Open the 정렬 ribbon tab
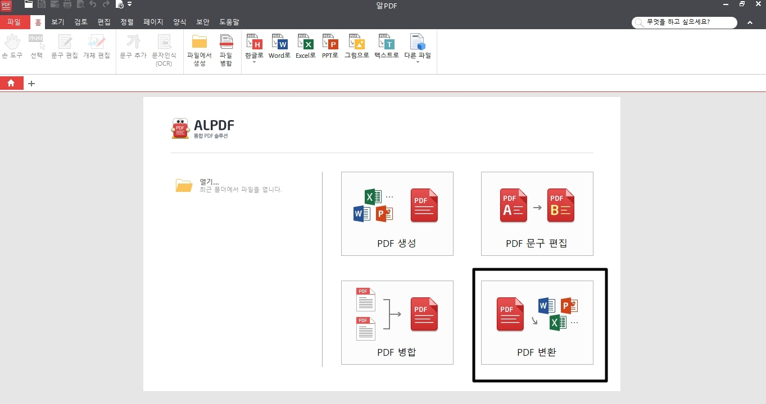Screen dimensions: 766x404 pyautogui.click(x=127, y=22)
